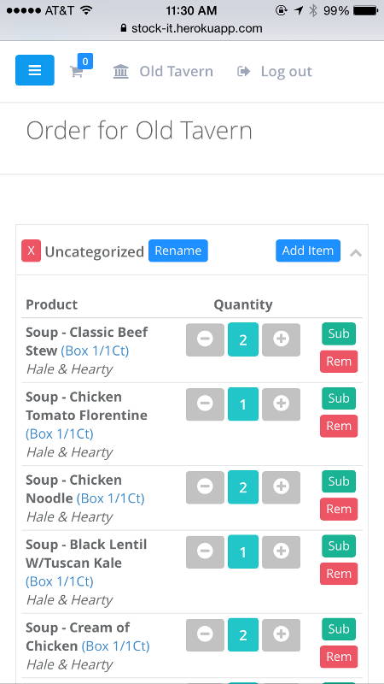Delete Uncategorized category with red X

tap(31, 251)
